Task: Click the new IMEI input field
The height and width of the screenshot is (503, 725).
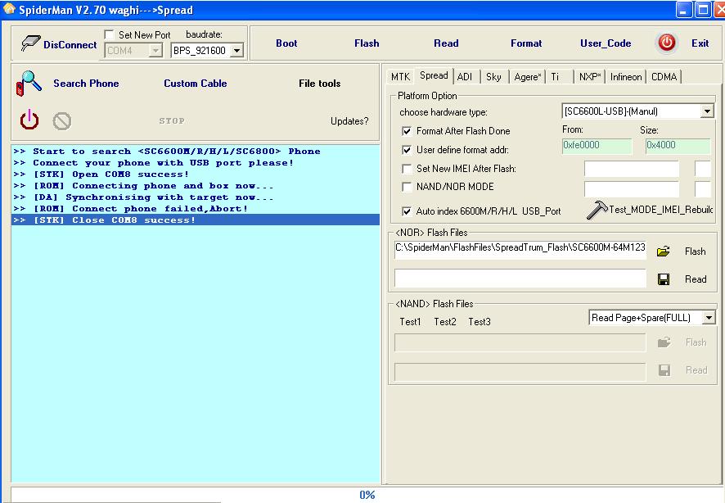Action: tap(632, 169)
